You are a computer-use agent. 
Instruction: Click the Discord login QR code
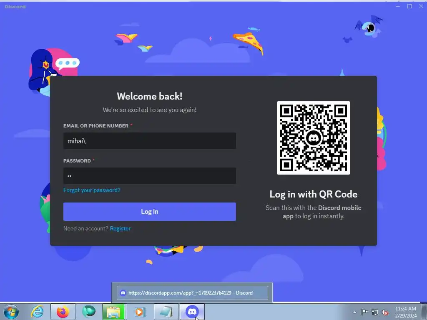(314, 138)
